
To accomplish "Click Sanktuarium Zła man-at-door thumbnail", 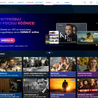I will click(x=11, y=86).
